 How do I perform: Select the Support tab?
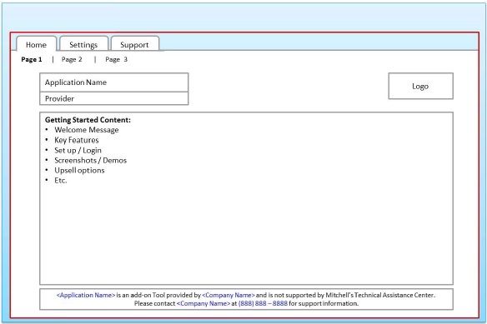(134, 44)
